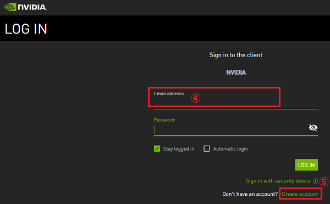Click the circled number 4 annotation
The width and height of the screenshot is (330, 204).
(x=195, y=98)
